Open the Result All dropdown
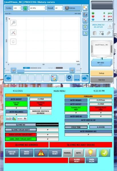Image resolution: width=117 pixels, height=171 pixels. coord(59,8)
